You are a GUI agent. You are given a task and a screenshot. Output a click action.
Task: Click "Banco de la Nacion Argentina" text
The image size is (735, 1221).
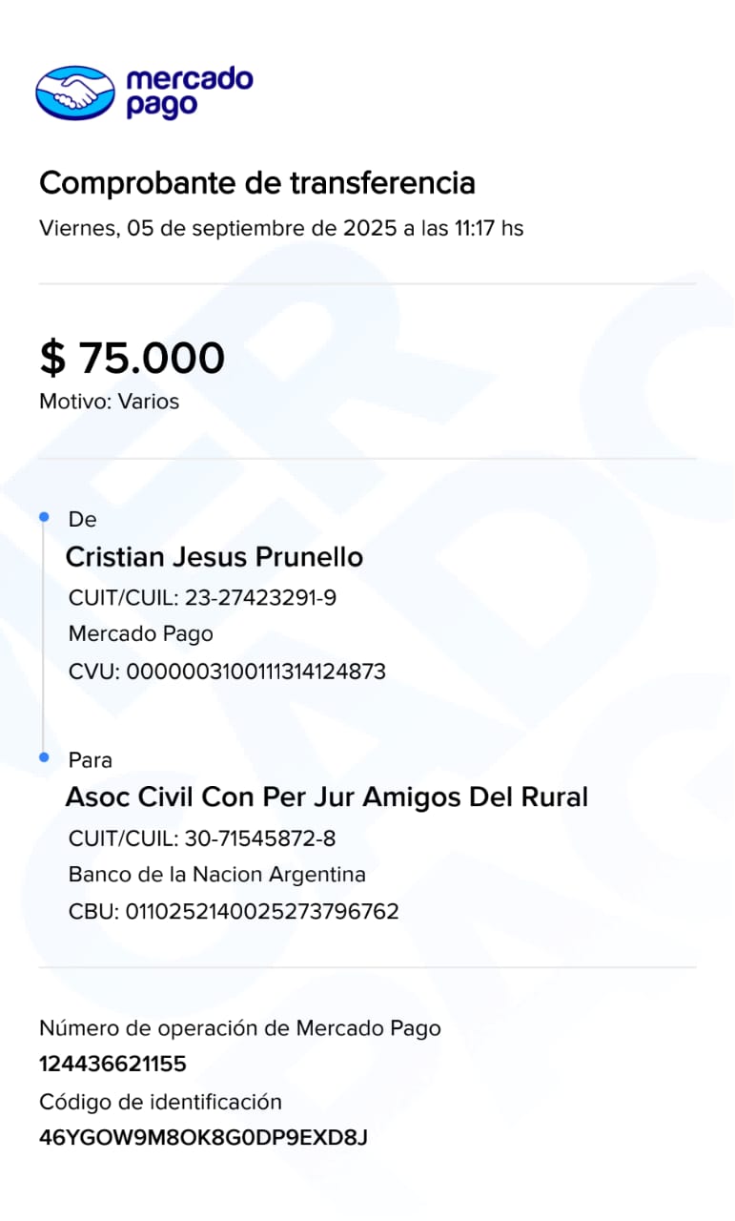[217, 875]
